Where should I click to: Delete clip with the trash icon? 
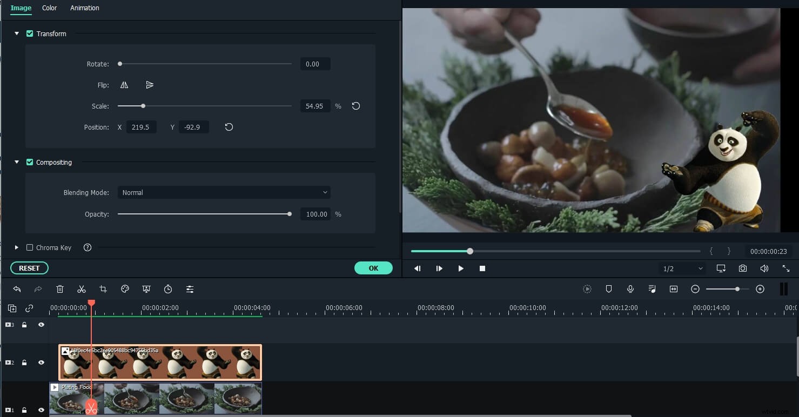(60, 289)
